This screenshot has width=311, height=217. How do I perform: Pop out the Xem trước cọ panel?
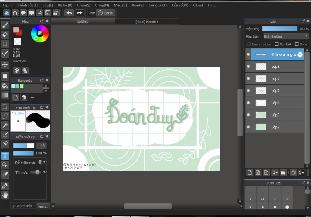(42, 107)
